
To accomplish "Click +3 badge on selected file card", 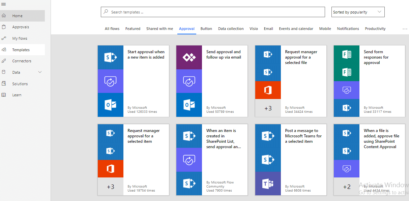I will pos(268,108).
